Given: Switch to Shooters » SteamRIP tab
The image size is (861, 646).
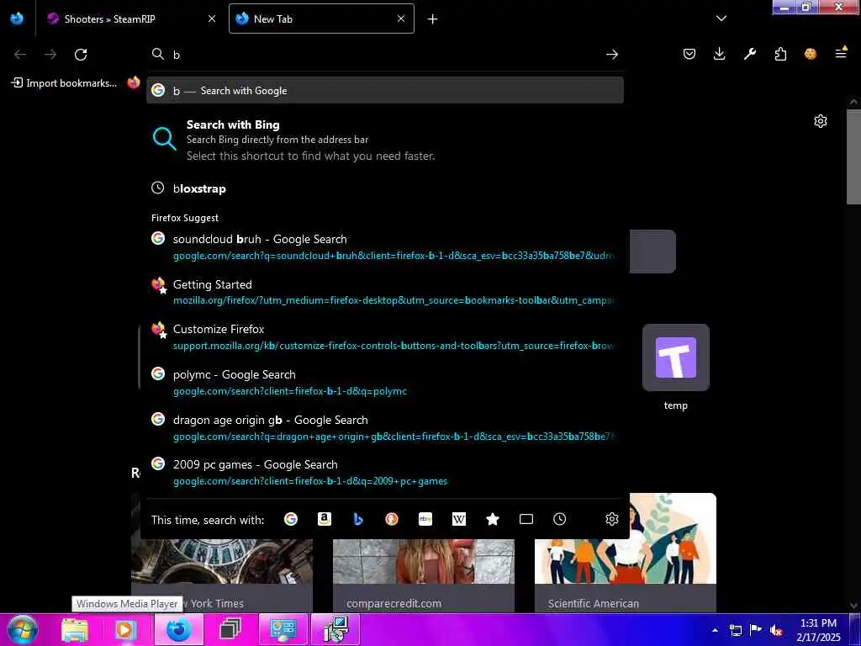Looking at the screenshot, I should [x=130, y=19].
